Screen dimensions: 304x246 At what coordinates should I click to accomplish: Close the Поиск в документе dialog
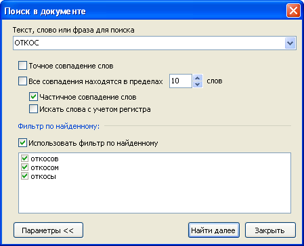click(293, 11)
